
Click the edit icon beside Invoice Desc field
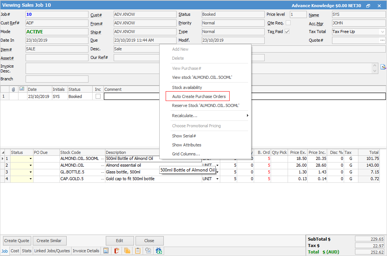383,66
